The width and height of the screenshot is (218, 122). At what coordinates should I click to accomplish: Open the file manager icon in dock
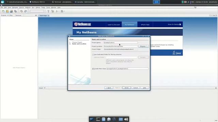[x=104, y=119]
